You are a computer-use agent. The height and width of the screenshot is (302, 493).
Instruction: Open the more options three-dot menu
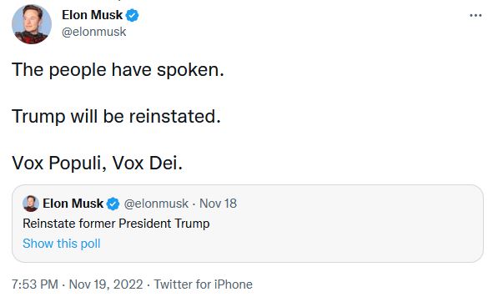[475, 15]
